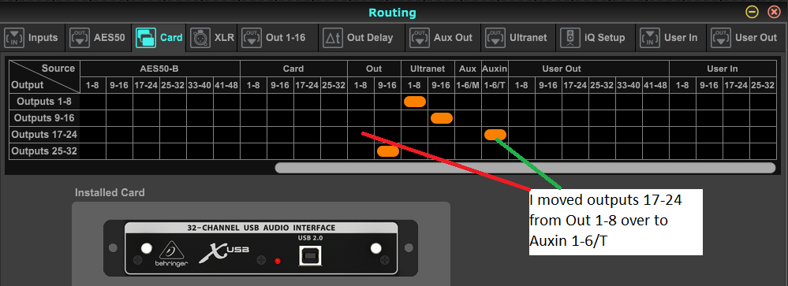Switch to the User In tab
This screenshot has width=788, height=286.
coord(670,38)
